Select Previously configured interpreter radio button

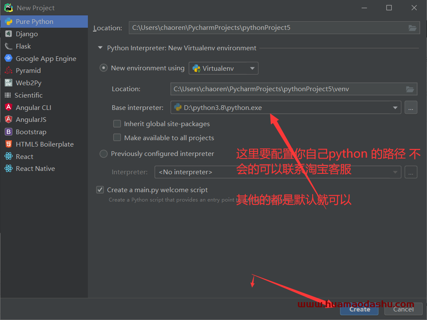pyautogui.click(x=104, y=154)
